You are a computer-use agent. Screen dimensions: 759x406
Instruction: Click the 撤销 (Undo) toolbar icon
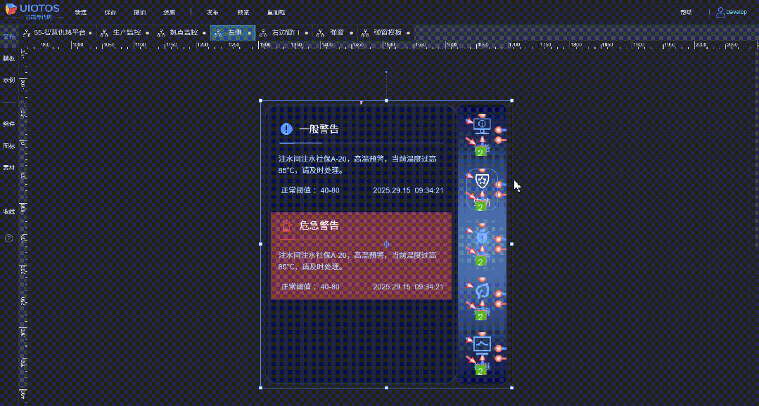coord(140,11)
